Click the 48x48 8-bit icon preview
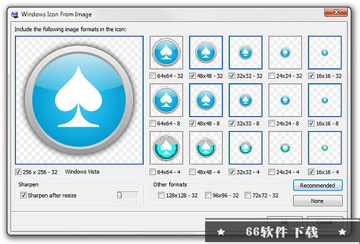The height and width of the screenshot is (244, 360). coord(206,100)
